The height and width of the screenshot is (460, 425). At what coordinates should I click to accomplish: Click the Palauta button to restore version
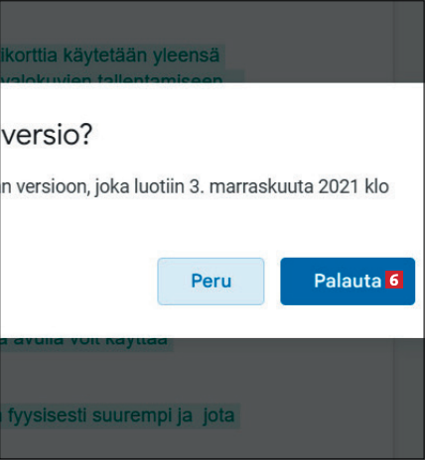point(348,282)
